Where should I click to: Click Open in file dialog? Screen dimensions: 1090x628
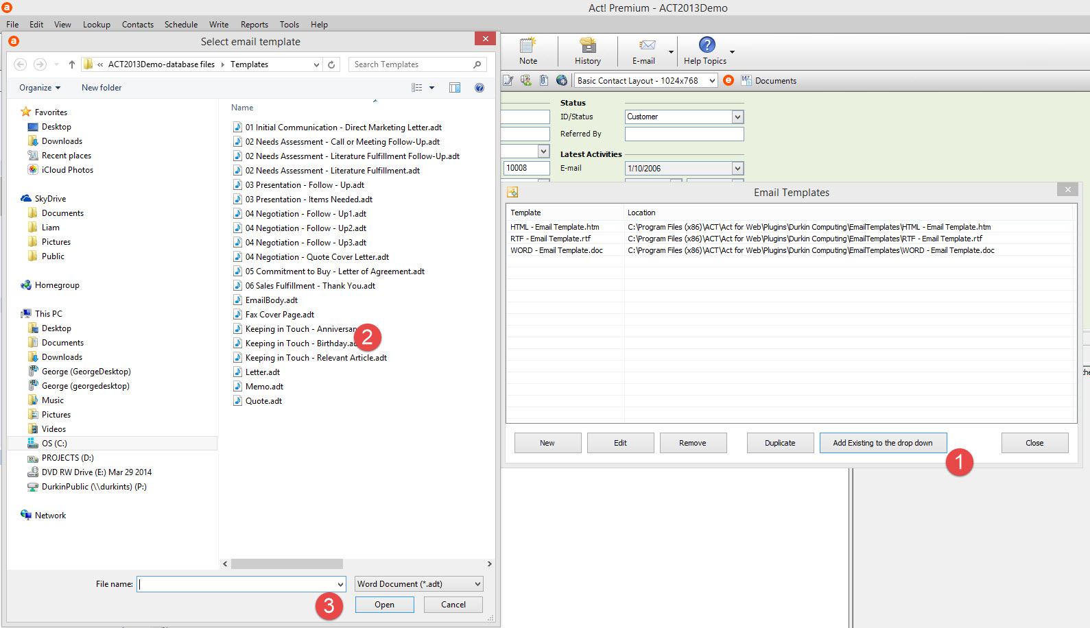click(384, 605)
